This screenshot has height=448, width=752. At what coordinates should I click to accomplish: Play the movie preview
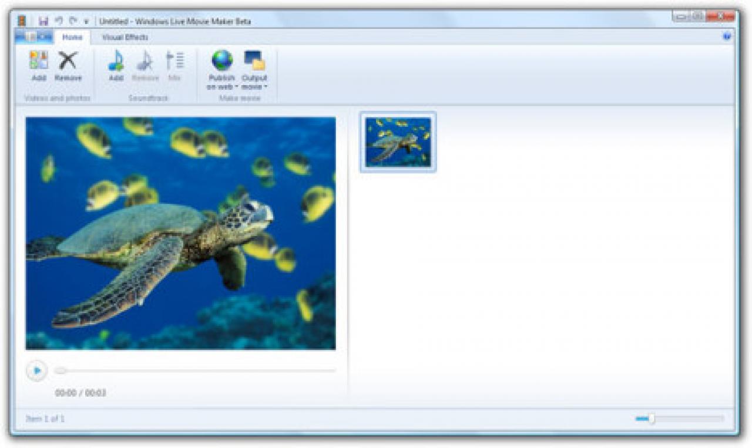36,370
